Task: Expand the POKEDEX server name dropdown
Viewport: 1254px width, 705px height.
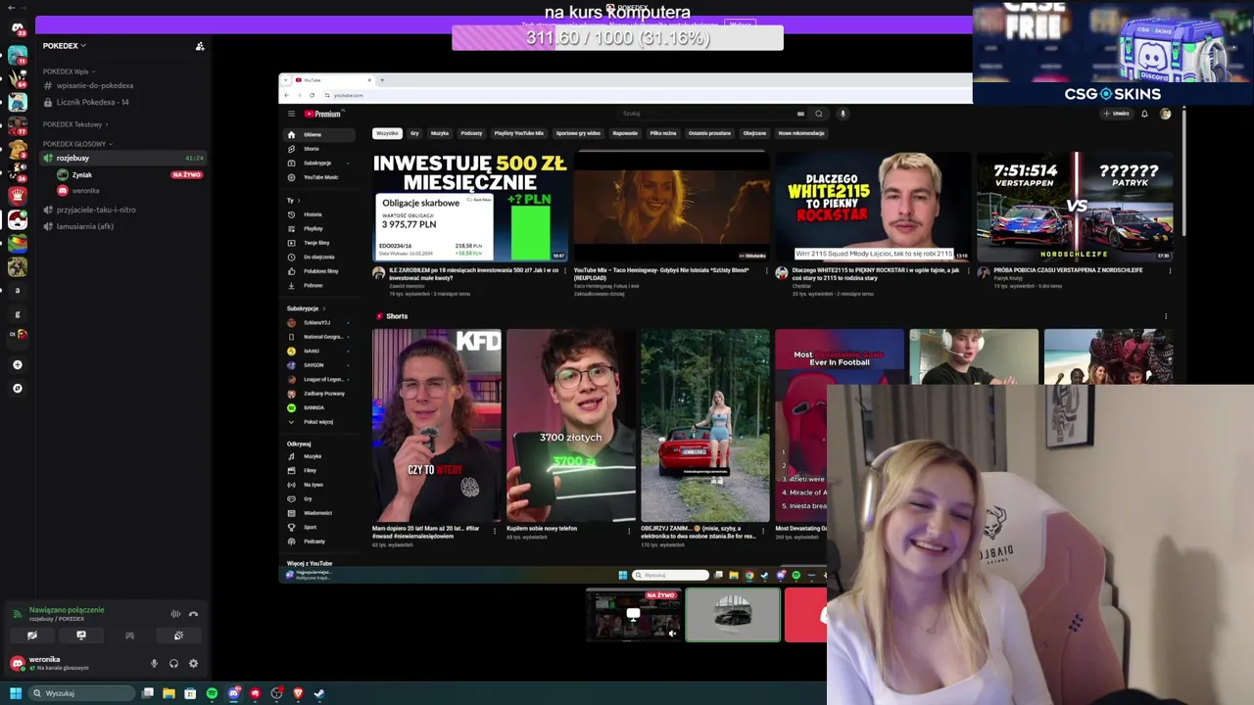Action: 65,46
